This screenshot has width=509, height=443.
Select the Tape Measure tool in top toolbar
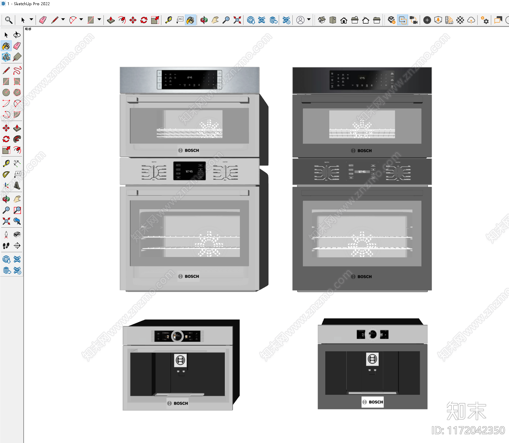168,20
